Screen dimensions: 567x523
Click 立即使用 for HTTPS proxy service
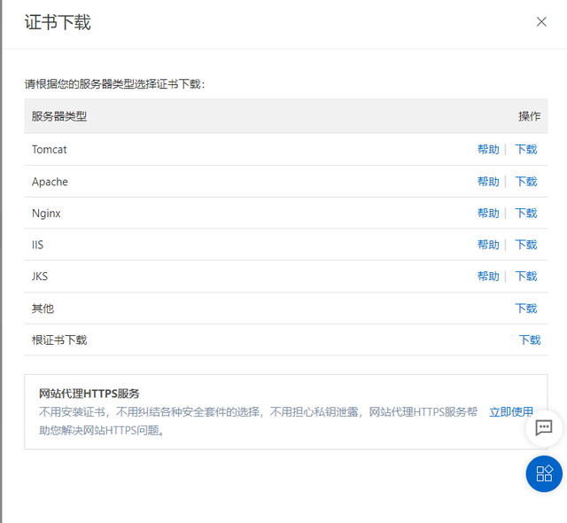tap(511, 411)
